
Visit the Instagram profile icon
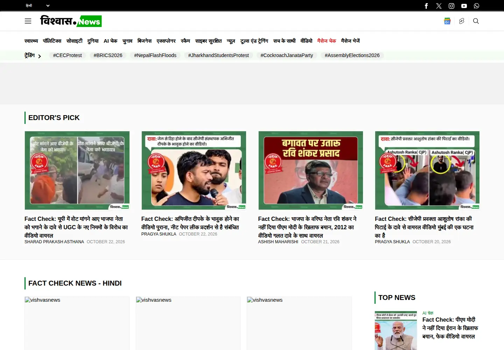(x=451, y=6)
